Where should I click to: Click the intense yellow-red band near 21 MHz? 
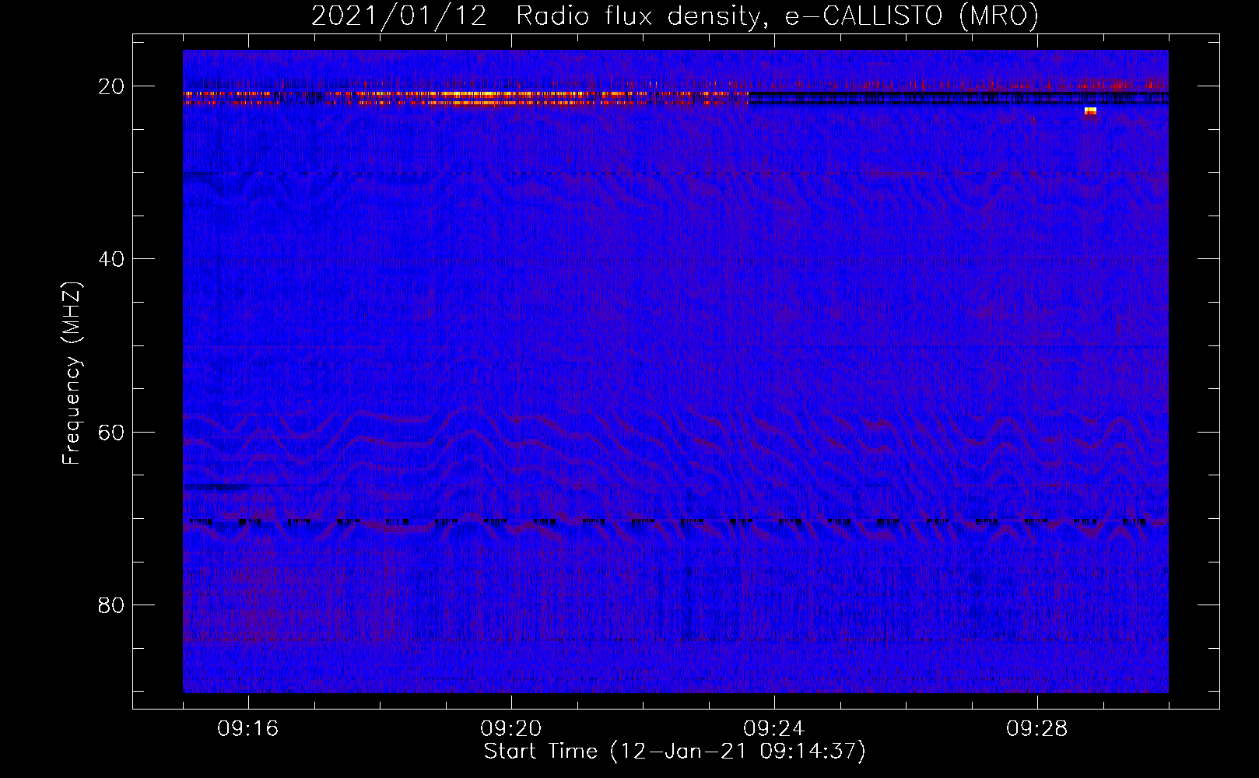465,97
